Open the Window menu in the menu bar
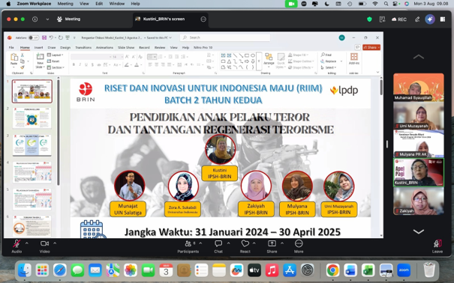This screenshot has width=454, height=283. point(116,4)
